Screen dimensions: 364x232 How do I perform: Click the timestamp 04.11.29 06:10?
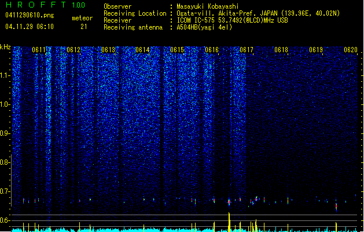click(30, 27)
